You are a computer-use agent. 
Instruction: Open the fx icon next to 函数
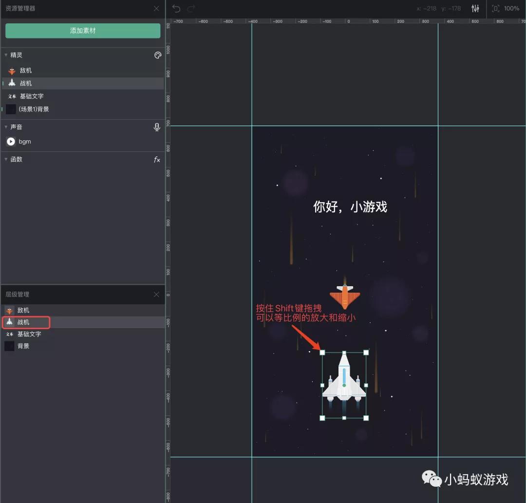click(x=156, y=159)
